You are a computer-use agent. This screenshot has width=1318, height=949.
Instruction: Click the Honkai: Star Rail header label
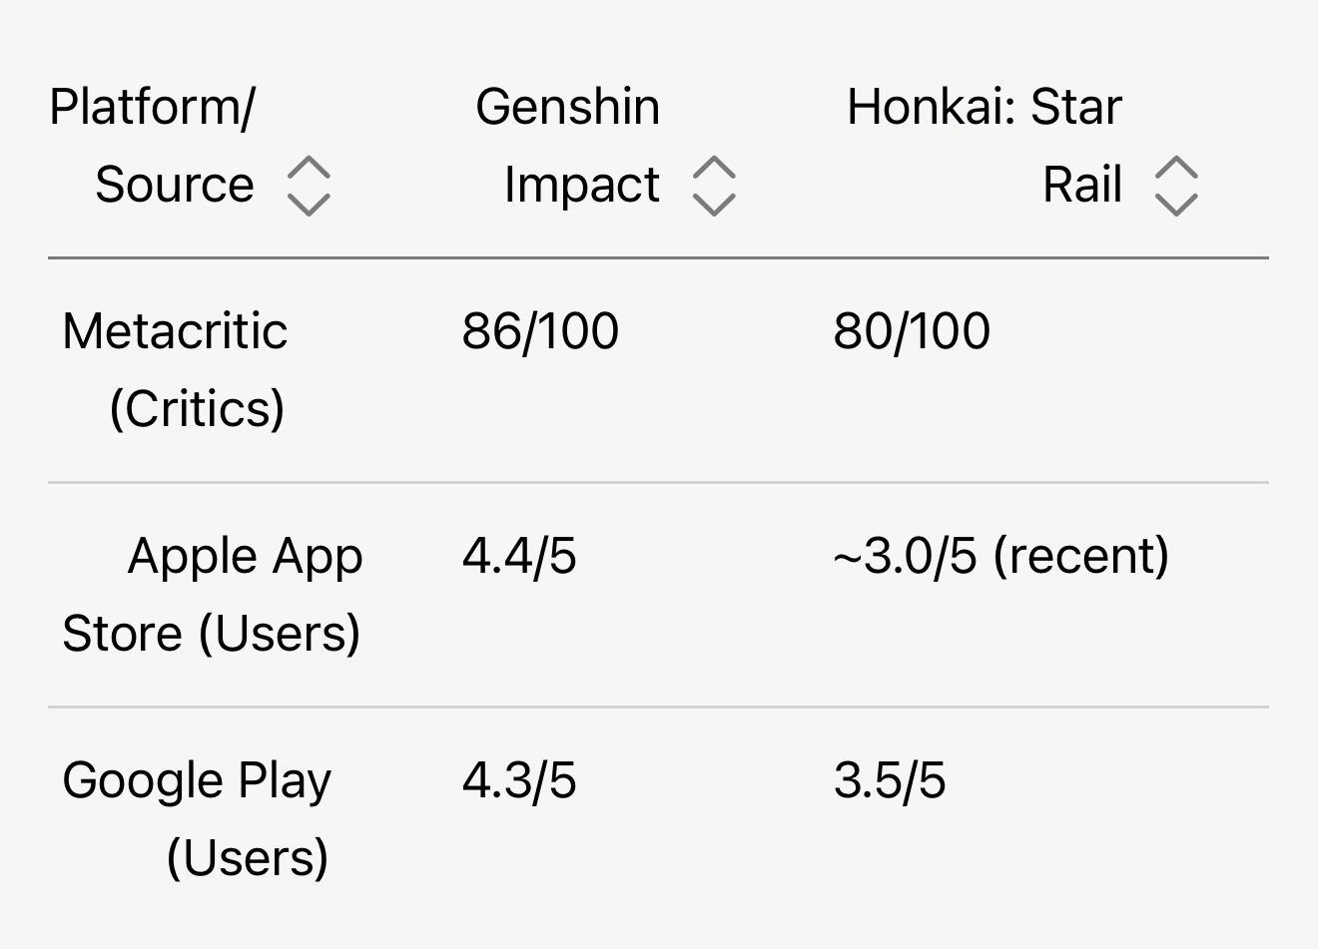click(985, 146)
